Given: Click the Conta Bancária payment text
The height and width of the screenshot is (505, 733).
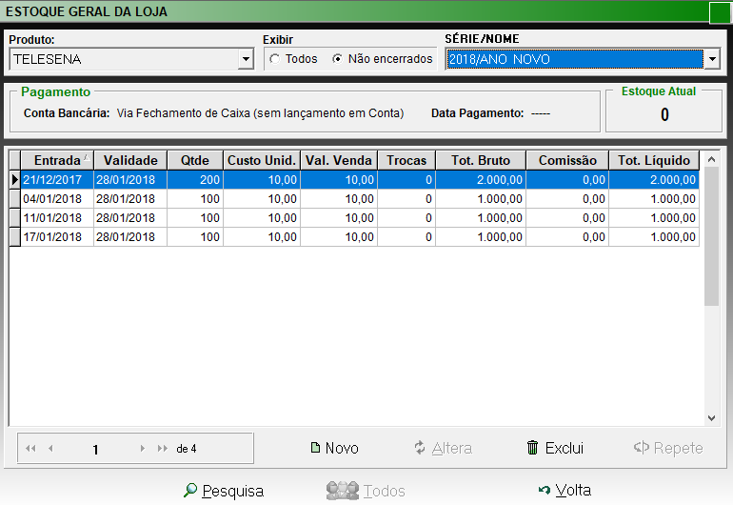Looking at the screenshot, I should [x=261, y=113].
